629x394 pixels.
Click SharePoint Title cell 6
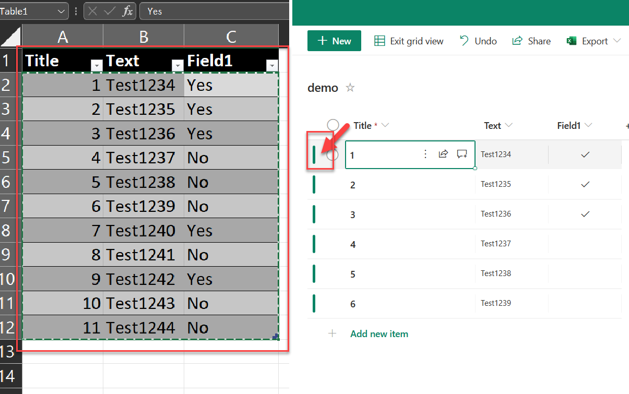(410, 303)
